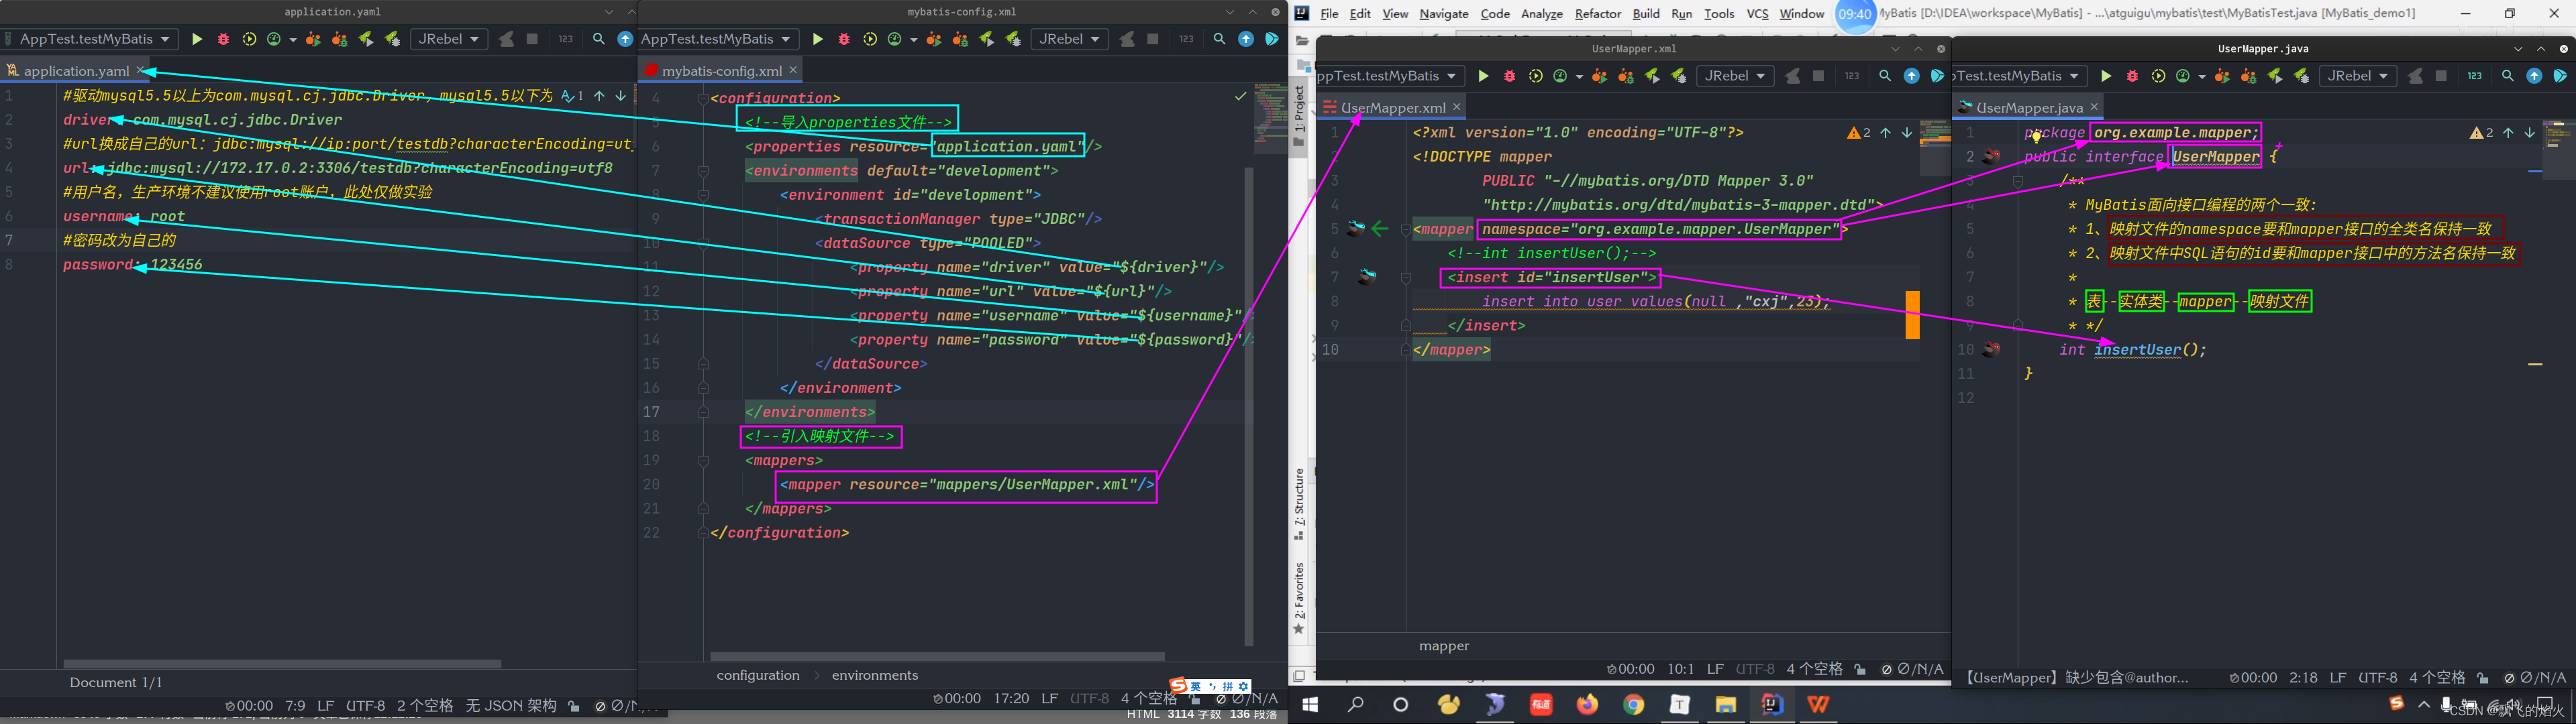
Task: Click Debug icon in mybatis-config.xml window
Action: coord(844,39)
